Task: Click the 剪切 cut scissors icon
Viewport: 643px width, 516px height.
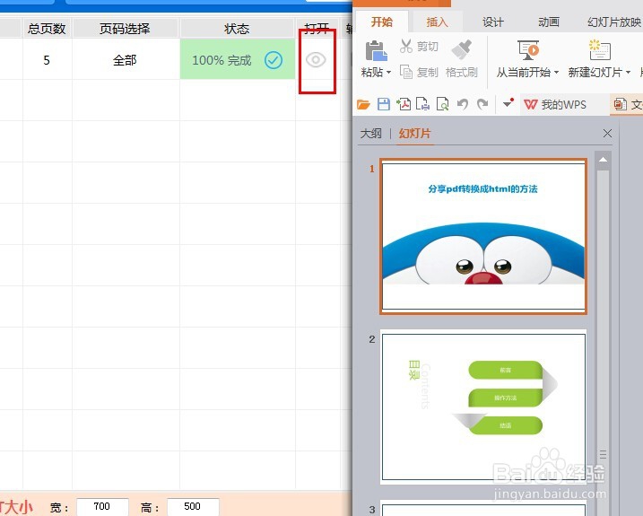Action: click(x=406, y=46)
